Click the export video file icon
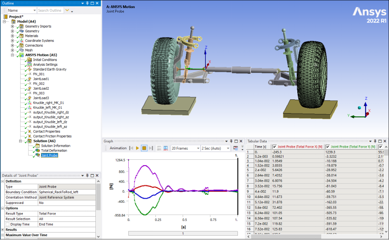This screenshot has height=240, width=389. coord(235,148)
